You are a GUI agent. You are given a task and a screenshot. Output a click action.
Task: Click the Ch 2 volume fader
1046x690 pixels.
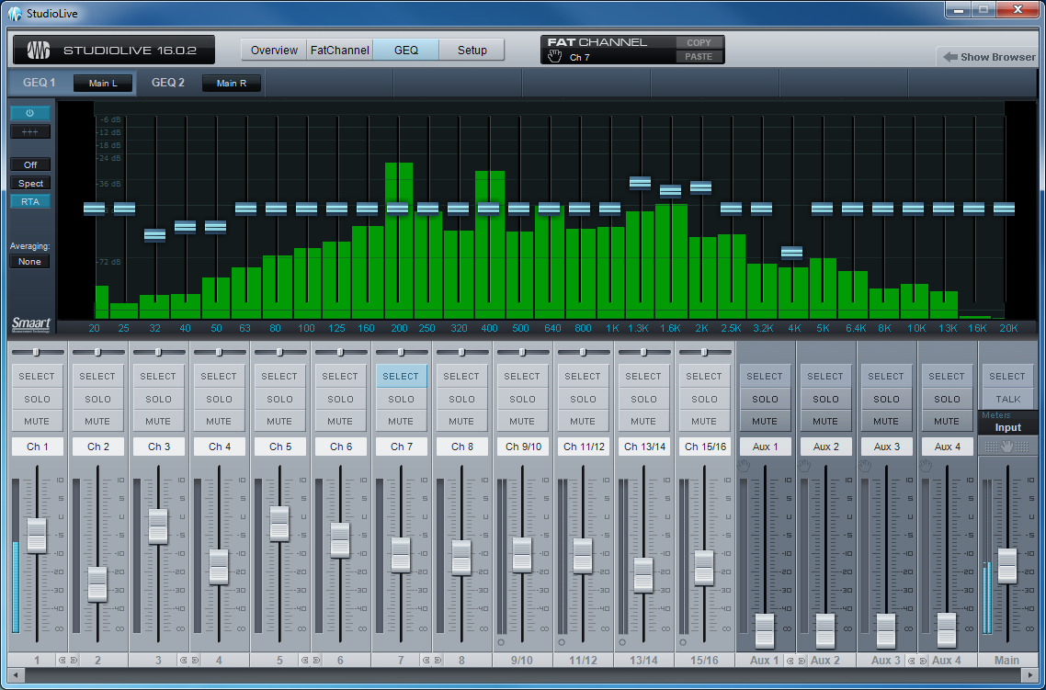(97, 584)
